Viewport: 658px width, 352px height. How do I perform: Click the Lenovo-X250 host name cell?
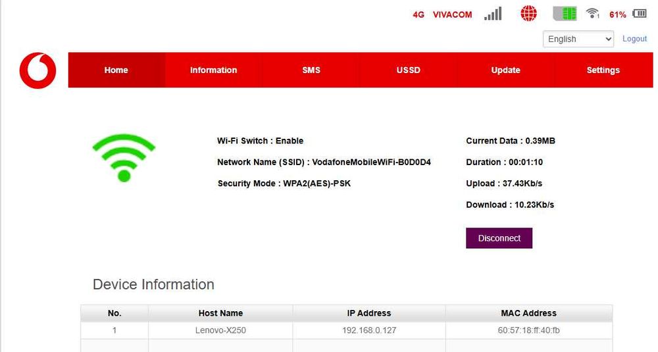click(220, 330)
